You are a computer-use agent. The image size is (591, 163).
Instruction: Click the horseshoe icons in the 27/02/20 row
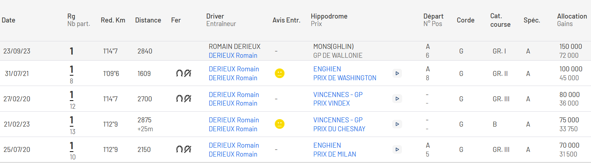[x=184, y=98]
